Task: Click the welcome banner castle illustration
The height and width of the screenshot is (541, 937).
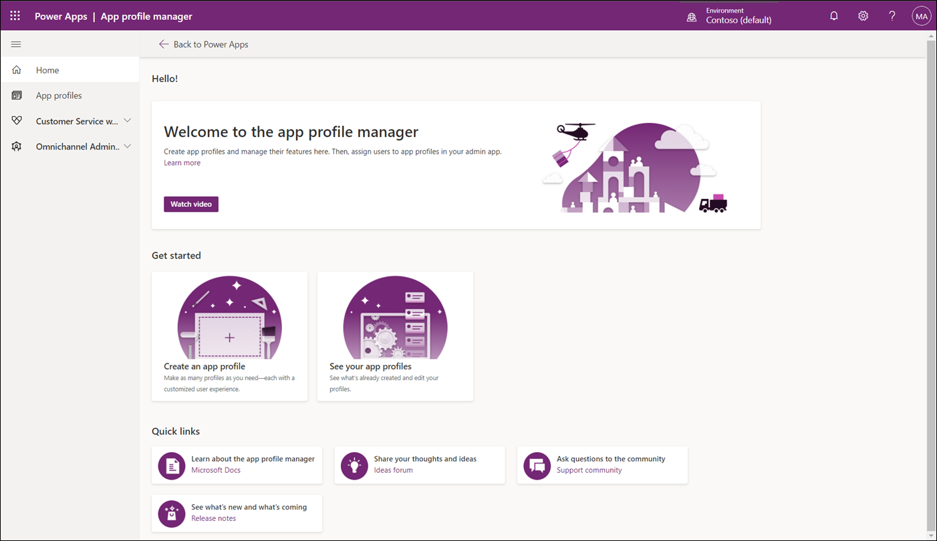Action: pos(634,168)
